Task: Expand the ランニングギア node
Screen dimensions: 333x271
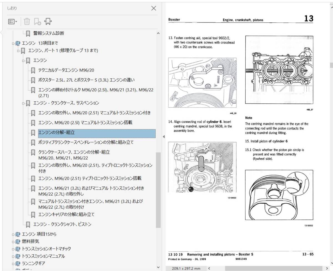Action: tap(13, 264)
